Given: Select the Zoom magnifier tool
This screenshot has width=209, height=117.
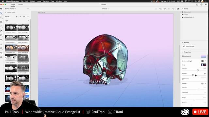Looking at the screenshot, I should pyautogui.click(x=1, y=53).
